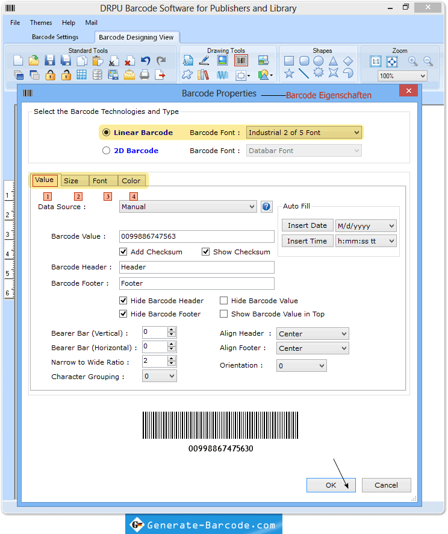Click the Cut scissors icon

[114, 61]
